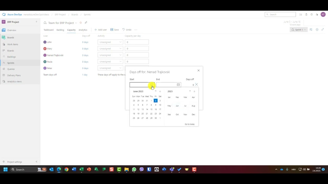Open Google Chrome from the taskbar

[66, 169]
